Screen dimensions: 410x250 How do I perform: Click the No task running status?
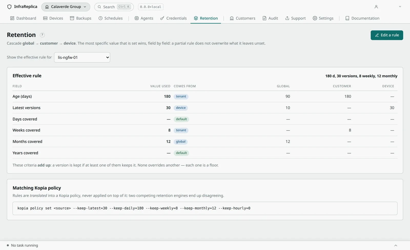pos(22,245)
